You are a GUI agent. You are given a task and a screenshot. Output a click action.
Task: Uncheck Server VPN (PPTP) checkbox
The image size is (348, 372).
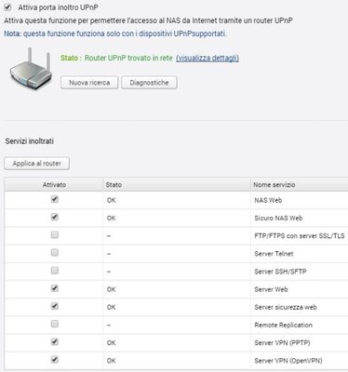[x=55, y=342]
